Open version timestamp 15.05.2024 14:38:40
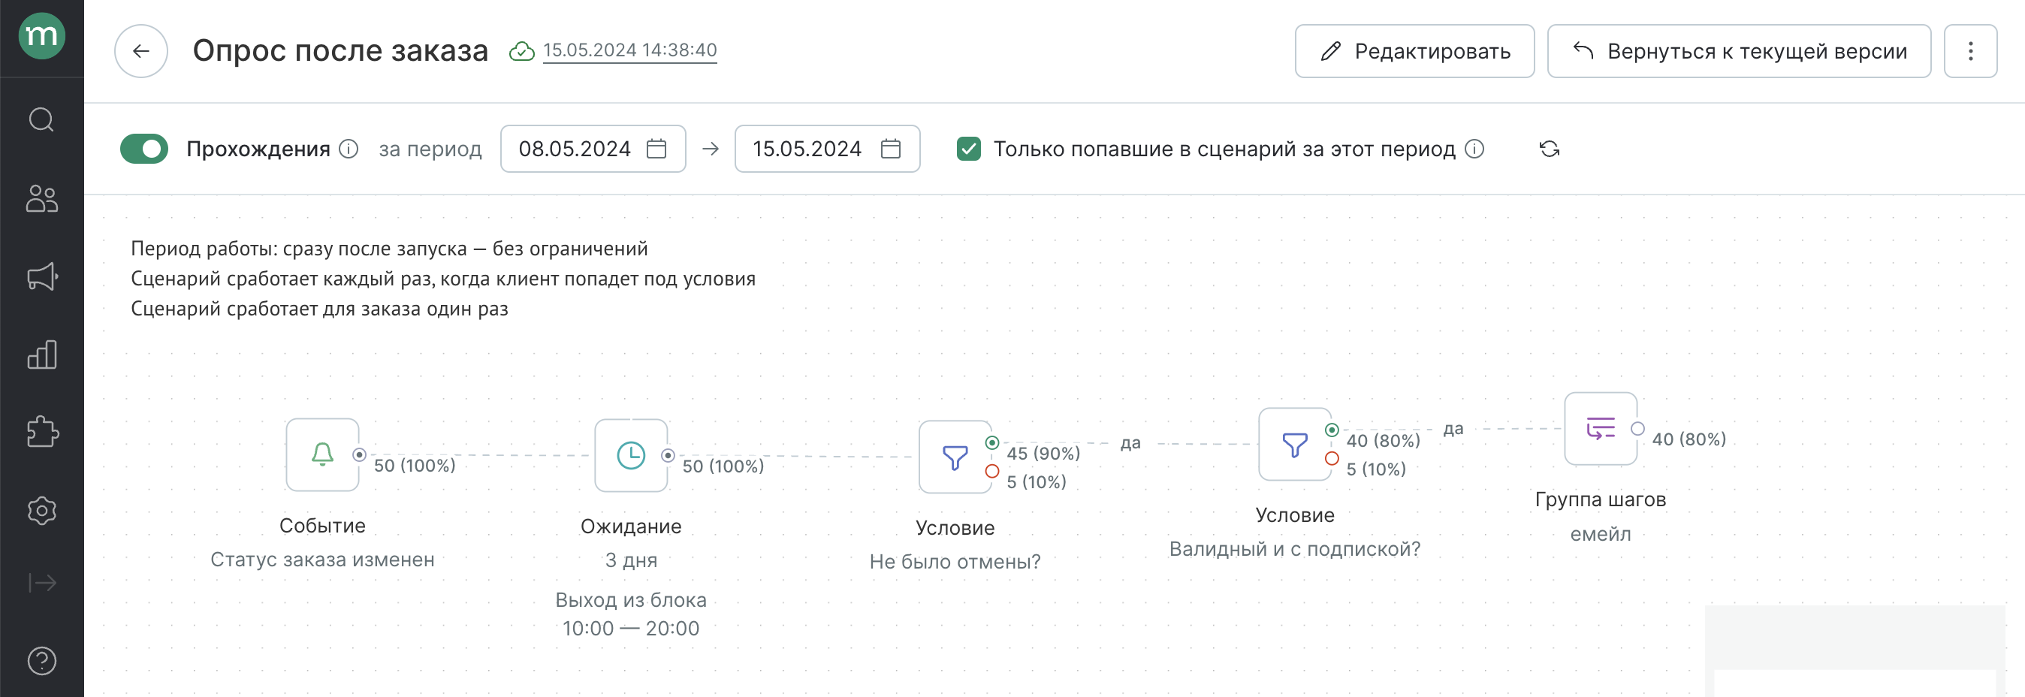Image resolution: width=2025 pixels, height=697 pixels. (629, 50)
